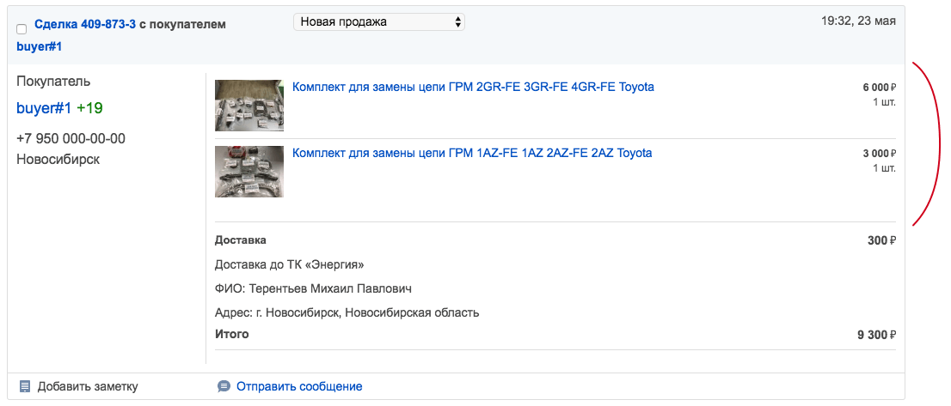Screen dimensions: 951x406
Task: Click the 6 000 ₽ item price
Action: (x=880, y=88)
